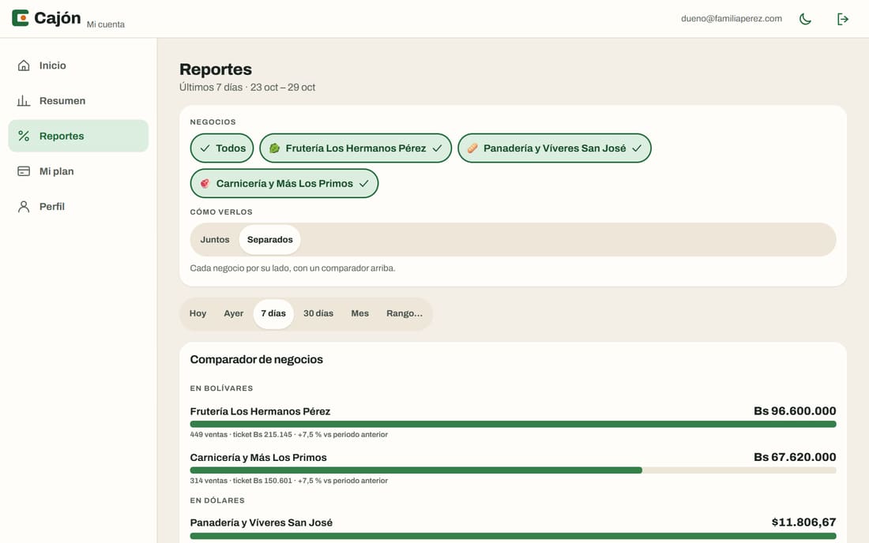The width and height of the screenshot is (869, 543).
Task: Click the Mi cuenta label
Action: pyautogui.click(x=106, y=24)
